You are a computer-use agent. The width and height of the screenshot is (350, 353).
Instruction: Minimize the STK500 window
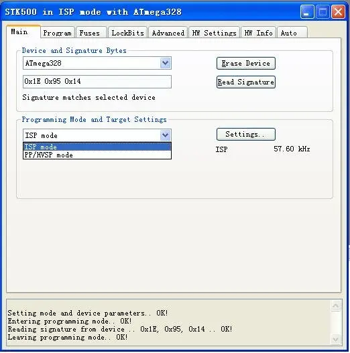click(307, 11)
